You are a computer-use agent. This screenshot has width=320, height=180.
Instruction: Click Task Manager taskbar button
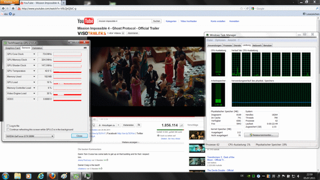[x=88, y=176]
